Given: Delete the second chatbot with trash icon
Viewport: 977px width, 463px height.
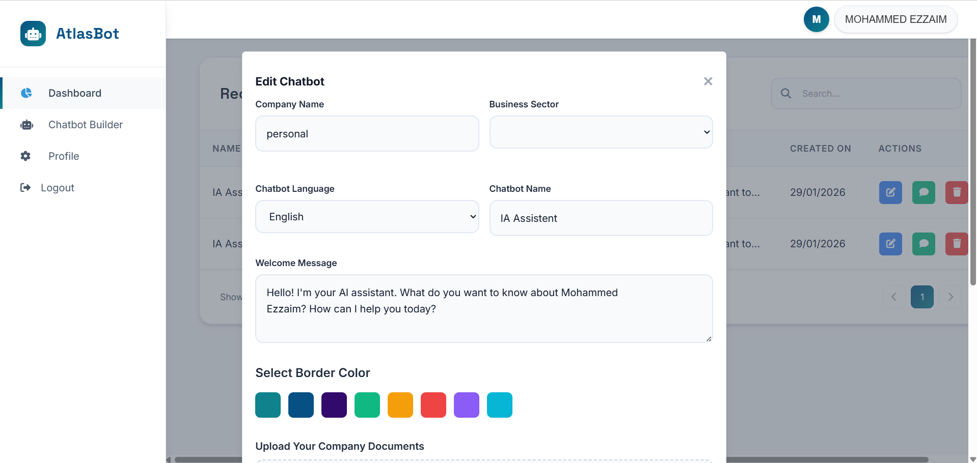Looking at the screenshot, I should (x=956, y=244).
